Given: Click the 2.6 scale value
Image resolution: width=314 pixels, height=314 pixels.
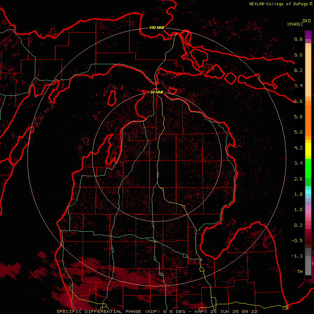Looking at the screenshot, I should 298,179.
